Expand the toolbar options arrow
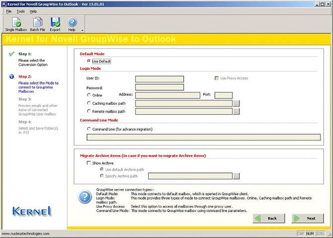The image size is (333, 238). coord(82,30)
